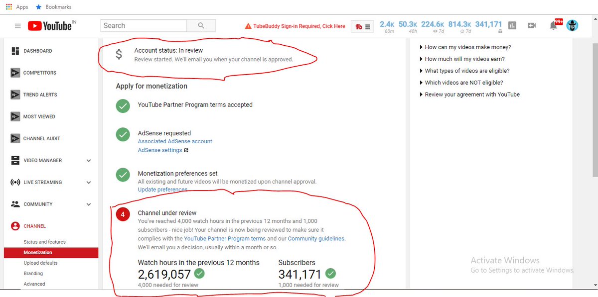The image size is (598, 297).
Task: Click green check beside watch hours count
Action: tap(199, 273)
